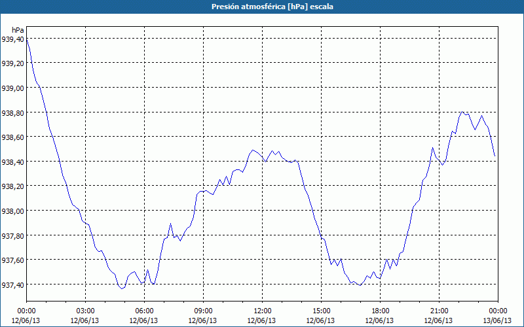Click the 939,20 y-axis value

(12, 63)
